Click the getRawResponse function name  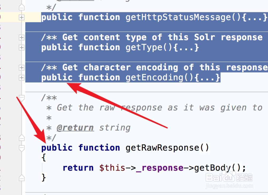(162, 148)
